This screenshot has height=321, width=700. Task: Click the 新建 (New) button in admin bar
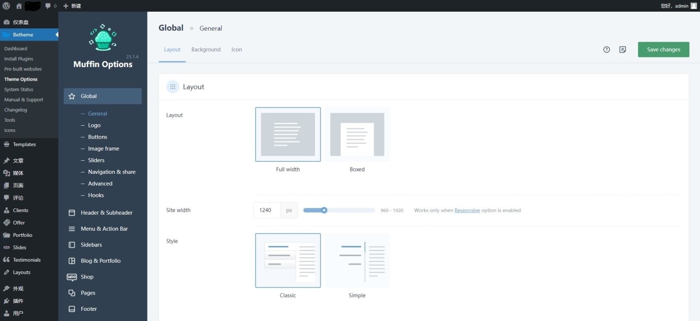pyautogui.click(x=72, y=6)
